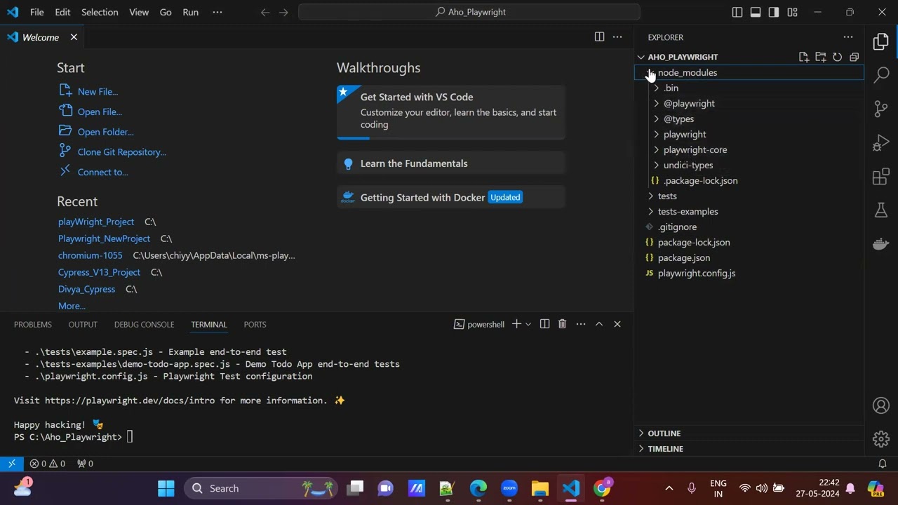Kill terminal using trash icon
The width and height of the screenshot is (898, 505).
[x=562, y=324]
